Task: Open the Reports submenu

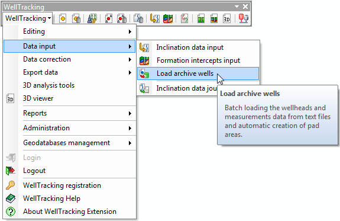Action: coord(69,113)
